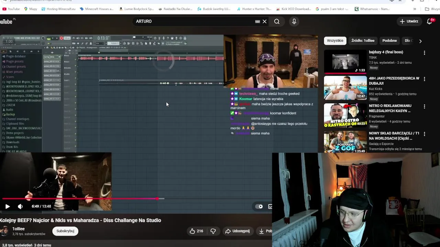The height and width of the screenshot is (247, 440).
Task: Click maha bedzie jeszcze chat message in video
Action: point(272,106)
